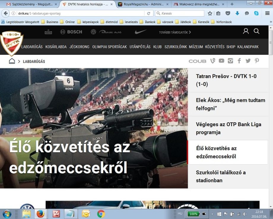Expand További támogatók sponsors list
The width and height of the screenshot is (273, 219).
[175, 32]
